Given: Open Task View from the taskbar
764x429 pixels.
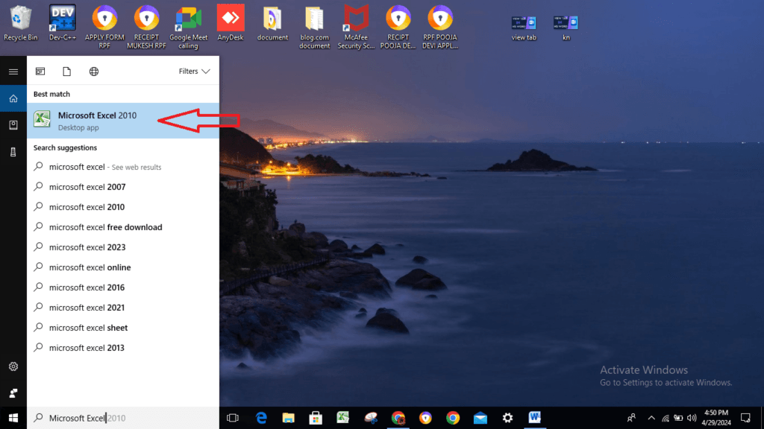Looking at the screenshot, I should point(232,418).
